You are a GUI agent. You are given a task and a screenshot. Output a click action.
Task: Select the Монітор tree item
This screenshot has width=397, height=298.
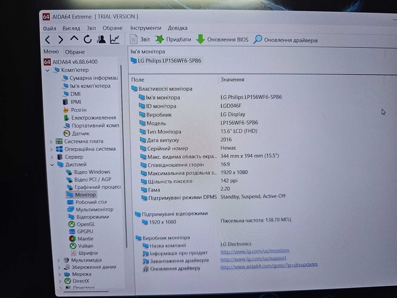pyautogui.click(x=82, y=195)
